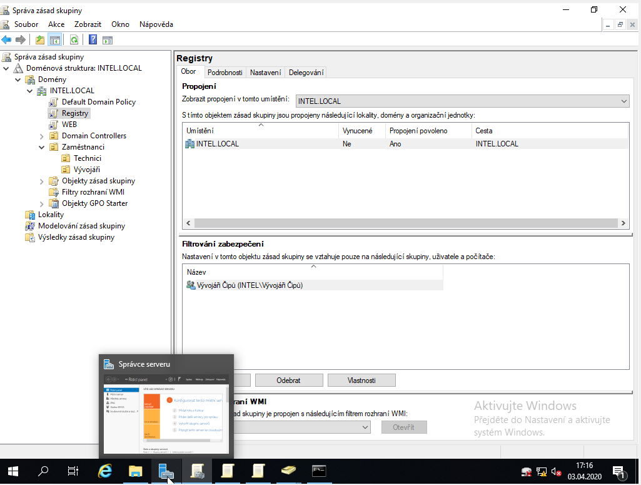Click the Odebrat button
This screenshot has height=485, width=641.
288,380
